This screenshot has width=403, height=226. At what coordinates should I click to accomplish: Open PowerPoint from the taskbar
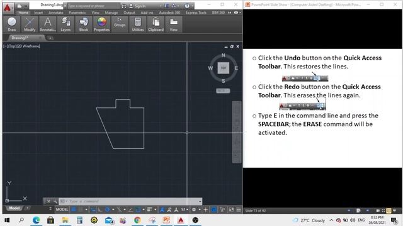point(166,220)
